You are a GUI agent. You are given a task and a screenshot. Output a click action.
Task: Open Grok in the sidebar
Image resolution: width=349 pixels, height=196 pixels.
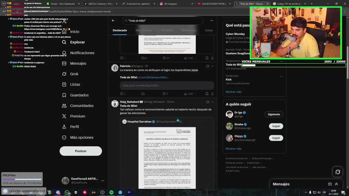click(70, 74)
